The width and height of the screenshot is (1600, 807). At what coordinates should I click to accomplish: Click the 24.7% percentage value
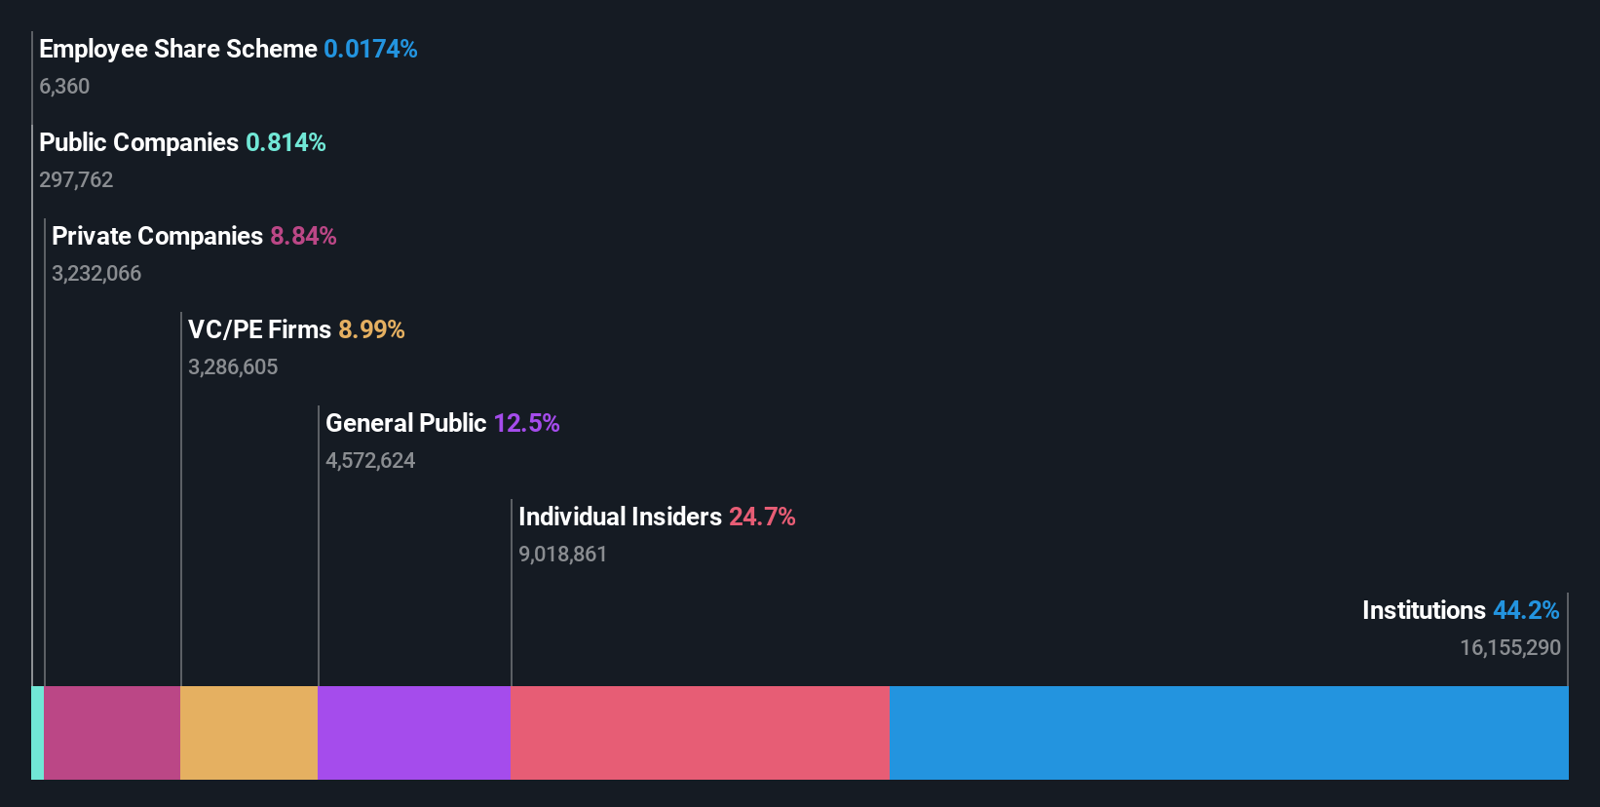pyautogui.click(x=762, y=517)
